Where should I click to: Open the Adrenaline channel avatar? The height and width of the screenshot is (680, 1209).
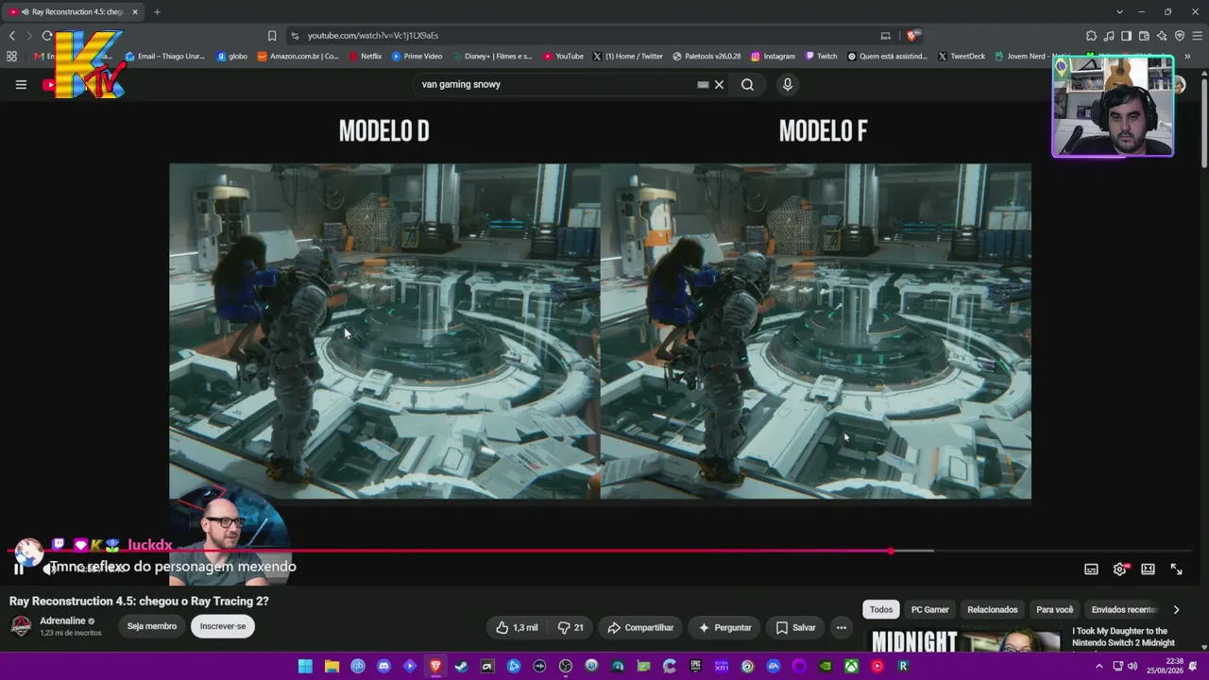(x=20, y=625)
